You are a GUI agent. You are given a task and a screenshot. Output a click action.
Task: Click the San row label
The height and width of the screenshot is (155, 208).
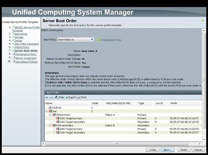click(x=54, y=111)
